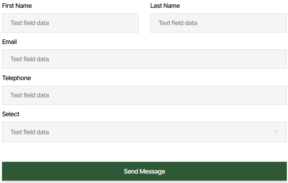Screen dimensions: 288x183
Task: Click the Telephone label text
Action: pos(16,78)
